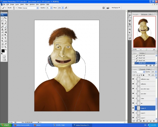The image size is (158, 127).
Task: Select the eye color copy layer
Action: pyautogui.click(x=145, y=89)
